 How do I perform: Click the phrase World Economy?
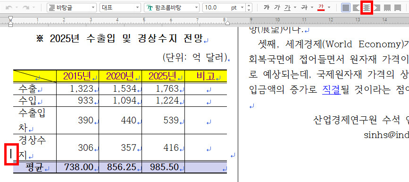point(363,44)
